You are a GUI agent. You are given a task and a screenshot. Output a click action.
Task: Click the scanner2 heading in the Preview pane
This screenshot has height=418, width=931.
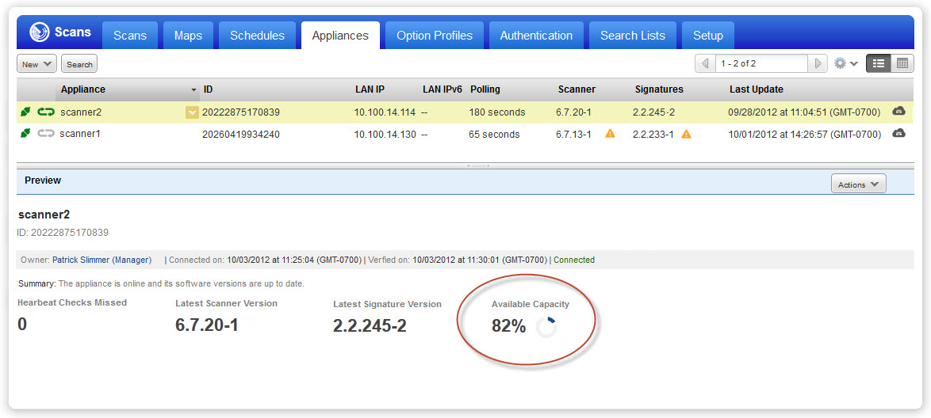click(x=44, y=215)
